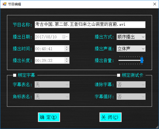Viewport: 159px width, 129px height.
Task: Click the app icon in title bar
Action: coord(5,4)
